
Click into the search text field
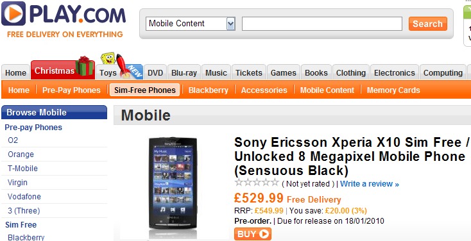pyautogui.click(x=322, y=24)
